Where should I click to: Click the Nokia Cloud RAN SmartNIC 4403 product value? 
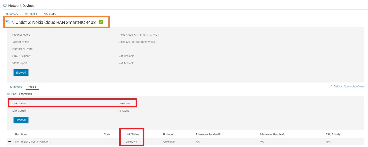click(x=139, y=35)
